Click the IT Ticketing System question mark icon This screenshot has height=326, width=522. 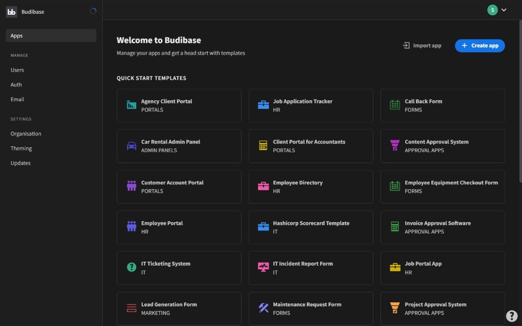131,267
